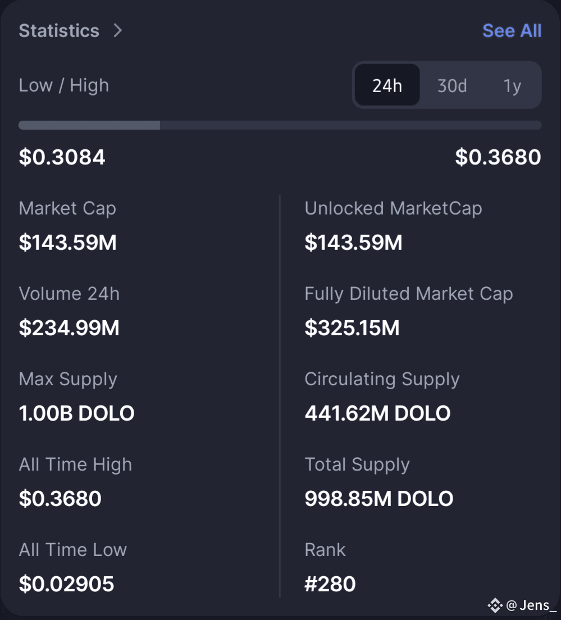Viewport: 561px width, 620px height.
Task: Click the @ Jens_ watermark username
Action: [531, 605]
